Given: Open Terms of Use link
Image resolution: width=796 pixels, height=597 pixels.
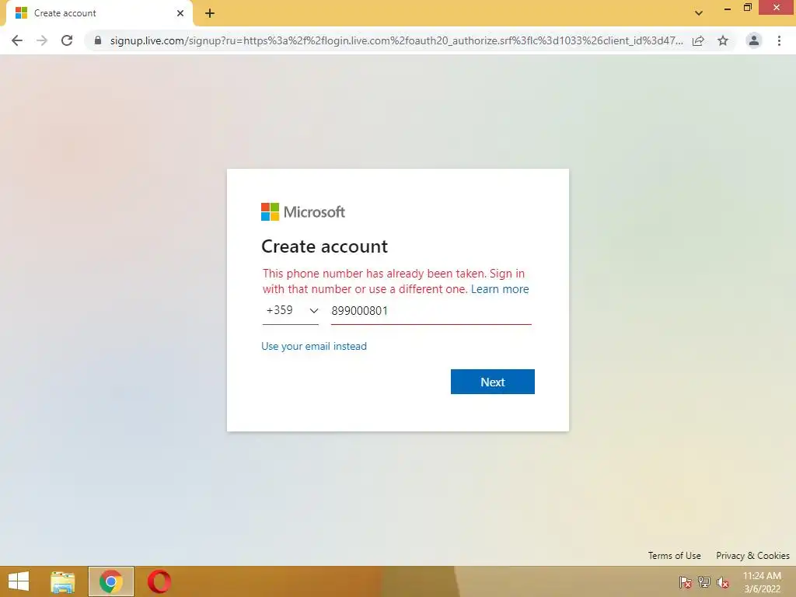Looking at the screenshot, I should pyautogui.click(x=674, y=555).
